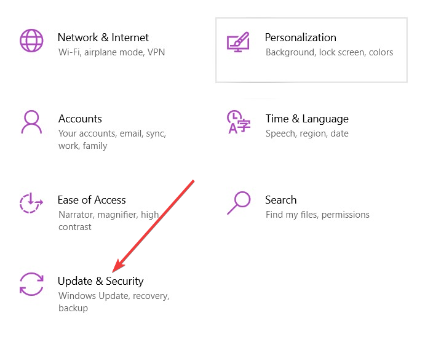Click the "Windows Update, recovery, backup" description
The height and width of the screenshot is (342, 425).
[x=113, y=296]
